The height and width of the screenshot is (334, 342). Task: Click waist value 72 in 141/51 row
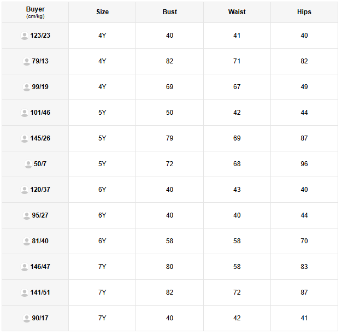237,292
